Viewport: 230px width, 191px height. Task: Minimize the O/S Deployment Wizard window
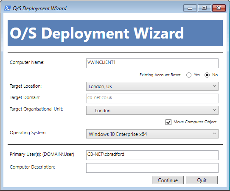(x=190, y=8)
